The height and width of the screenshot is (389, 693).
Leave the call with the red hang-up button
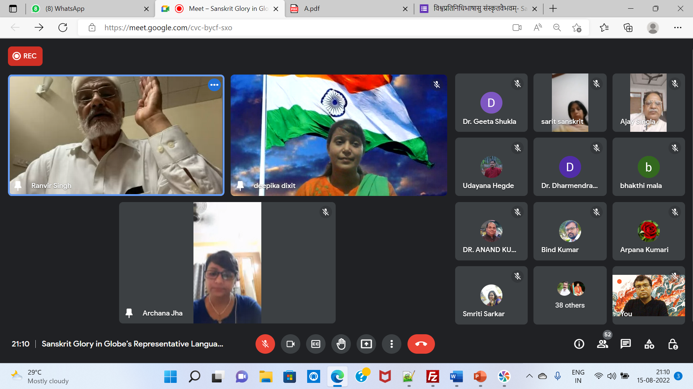421,344
